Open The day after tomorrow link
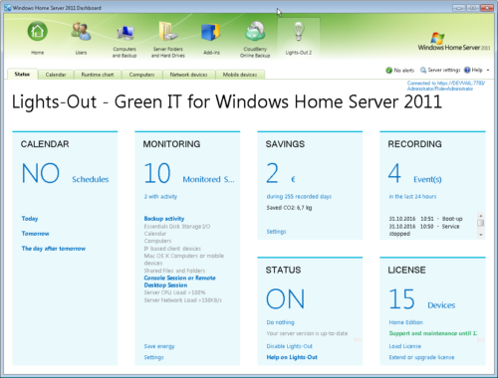Image resolution: width=498 pixels, height=378 pixels. coord(54,249)
